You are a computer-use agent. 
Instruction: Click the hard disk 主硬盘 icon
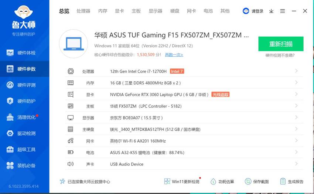pos(71,129)
